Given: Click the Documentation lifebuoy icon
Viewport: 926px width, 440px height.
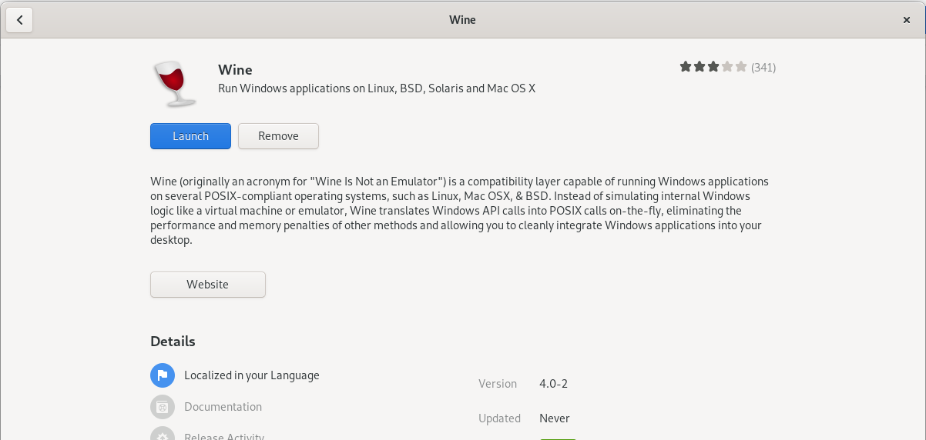Looking at the screenshot, I should coord(163,407).
